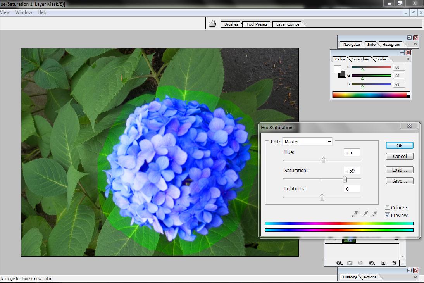The image size is (424, 283).
Task: Click the file browser icon beside Brushes
Action: pos(212,24)
